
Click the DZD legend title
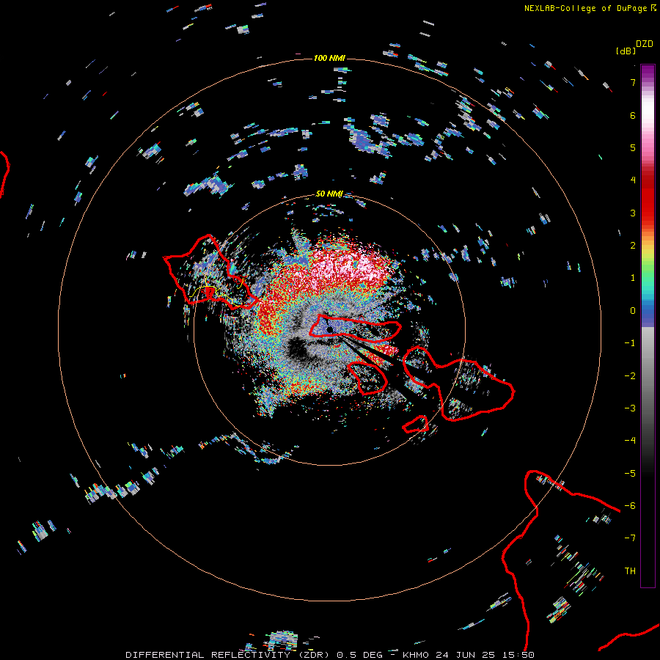pos(645,44)
